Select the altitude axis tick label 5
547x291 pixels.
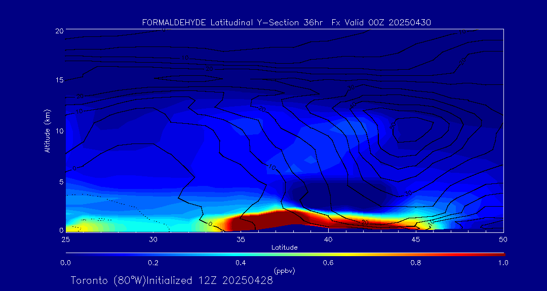pos(61,182)
